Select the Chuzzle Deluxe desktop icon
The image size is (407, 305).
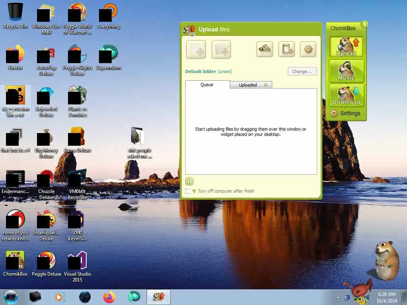46,183
